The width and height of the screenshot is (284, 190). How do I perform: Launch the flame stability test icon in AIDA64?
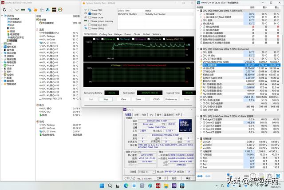(x=35, y=10)
